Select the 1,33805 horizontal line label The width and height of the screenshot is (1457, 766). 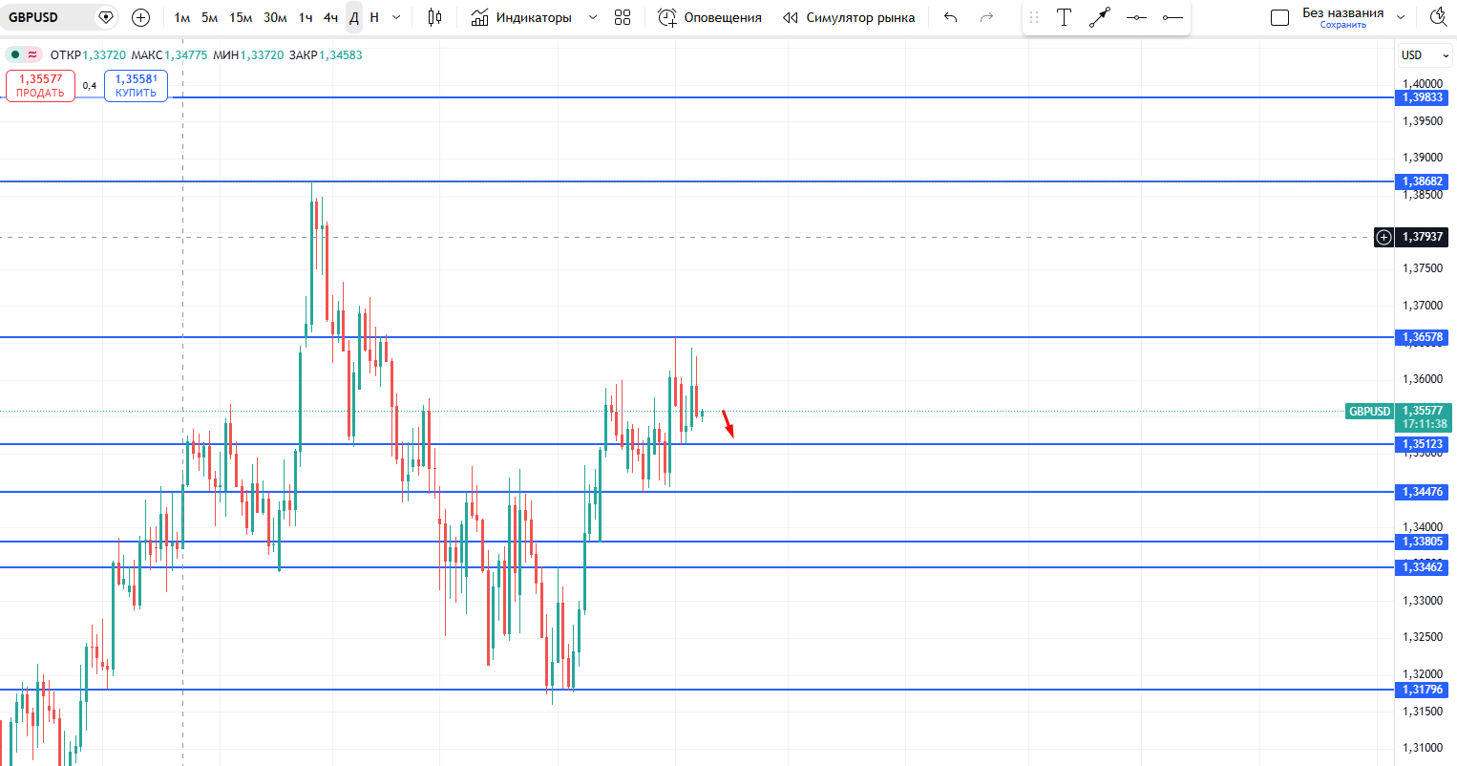tap(1423, 542)
